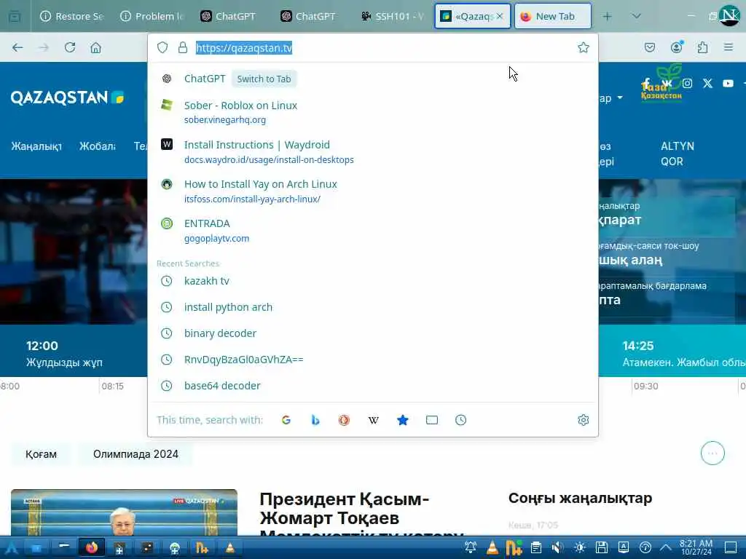Search with Bing this time
This screenshot has height=559, width=746.
315,420
